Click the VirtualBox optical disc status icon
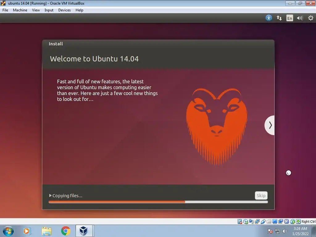 [245, 222]
